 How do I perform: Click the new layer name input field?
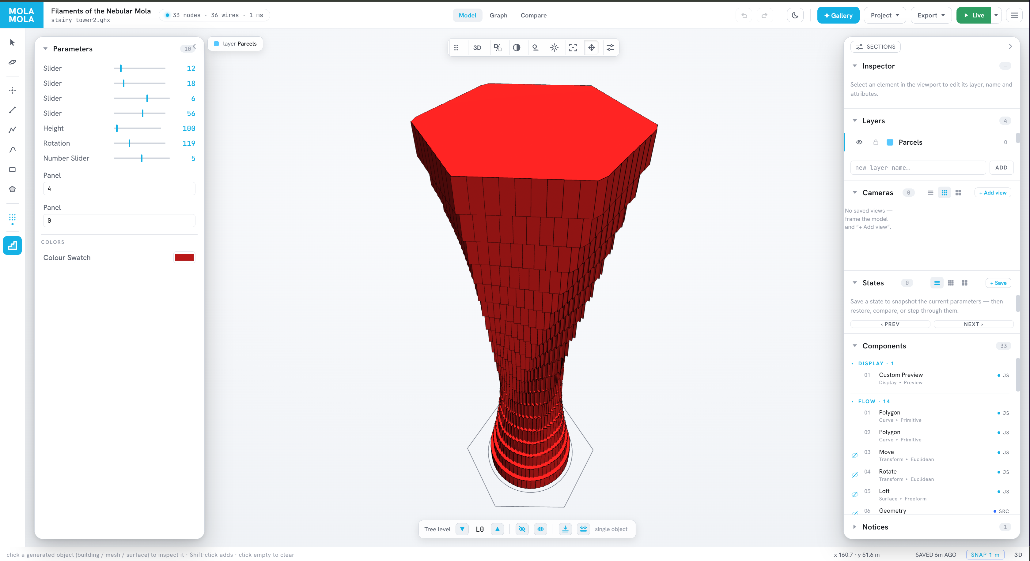pos(918,168)
